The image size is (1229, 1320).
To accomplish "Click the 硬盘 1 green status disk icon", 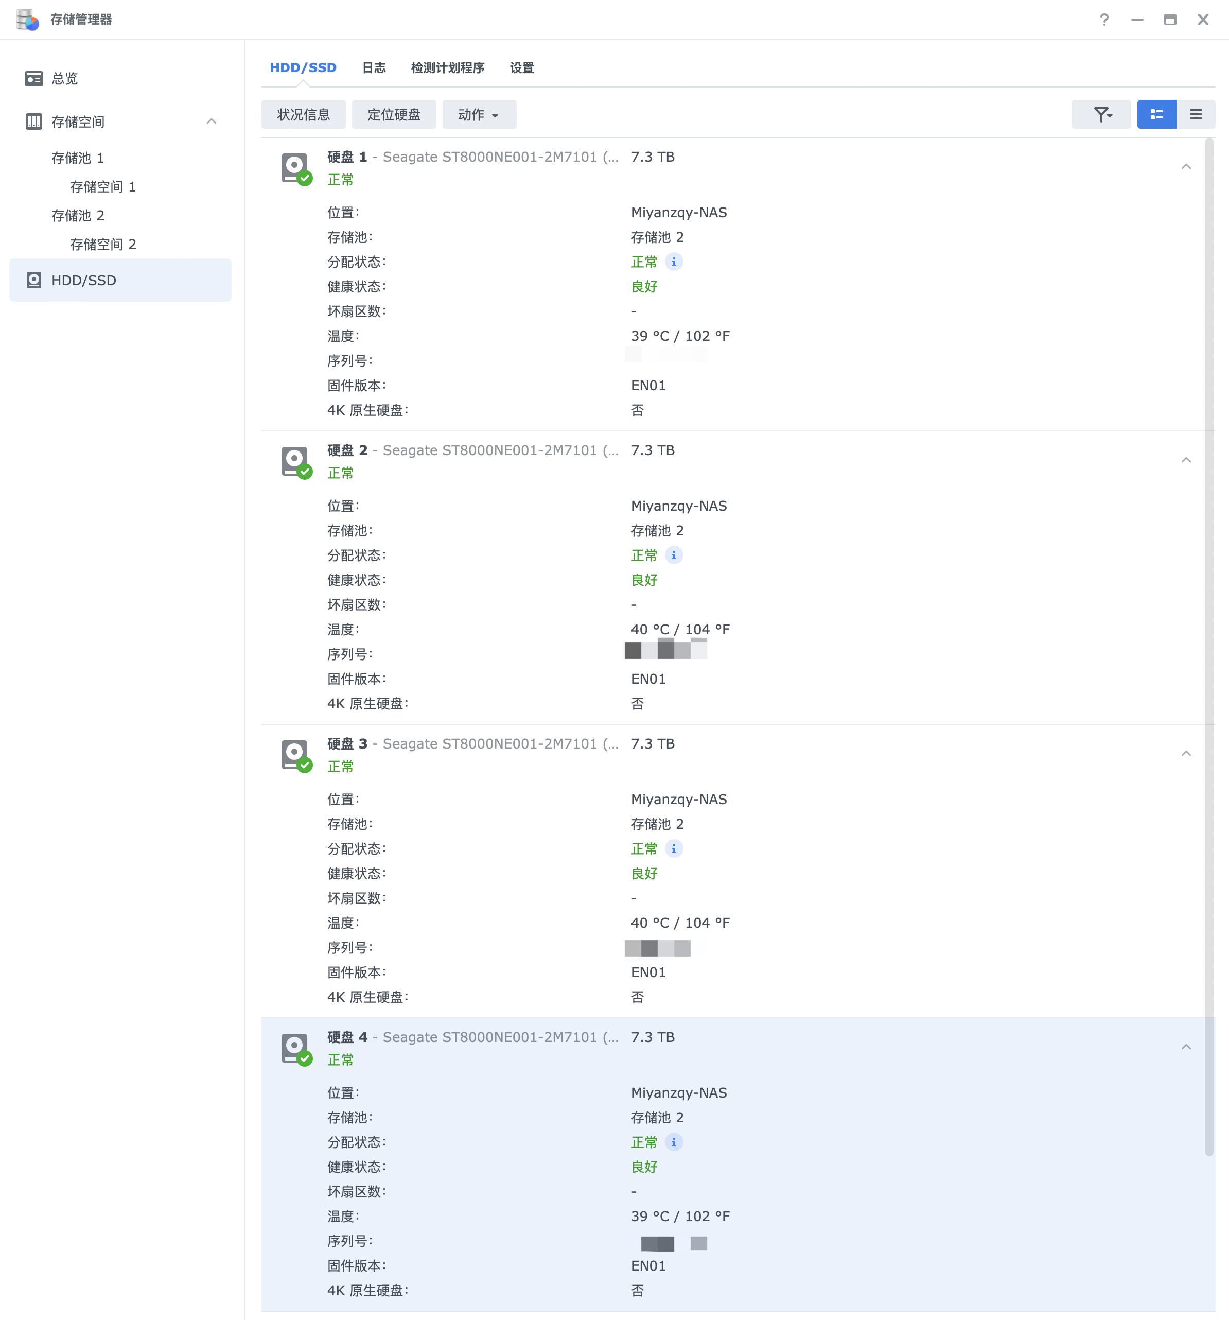I will click(x=294, y=167).
